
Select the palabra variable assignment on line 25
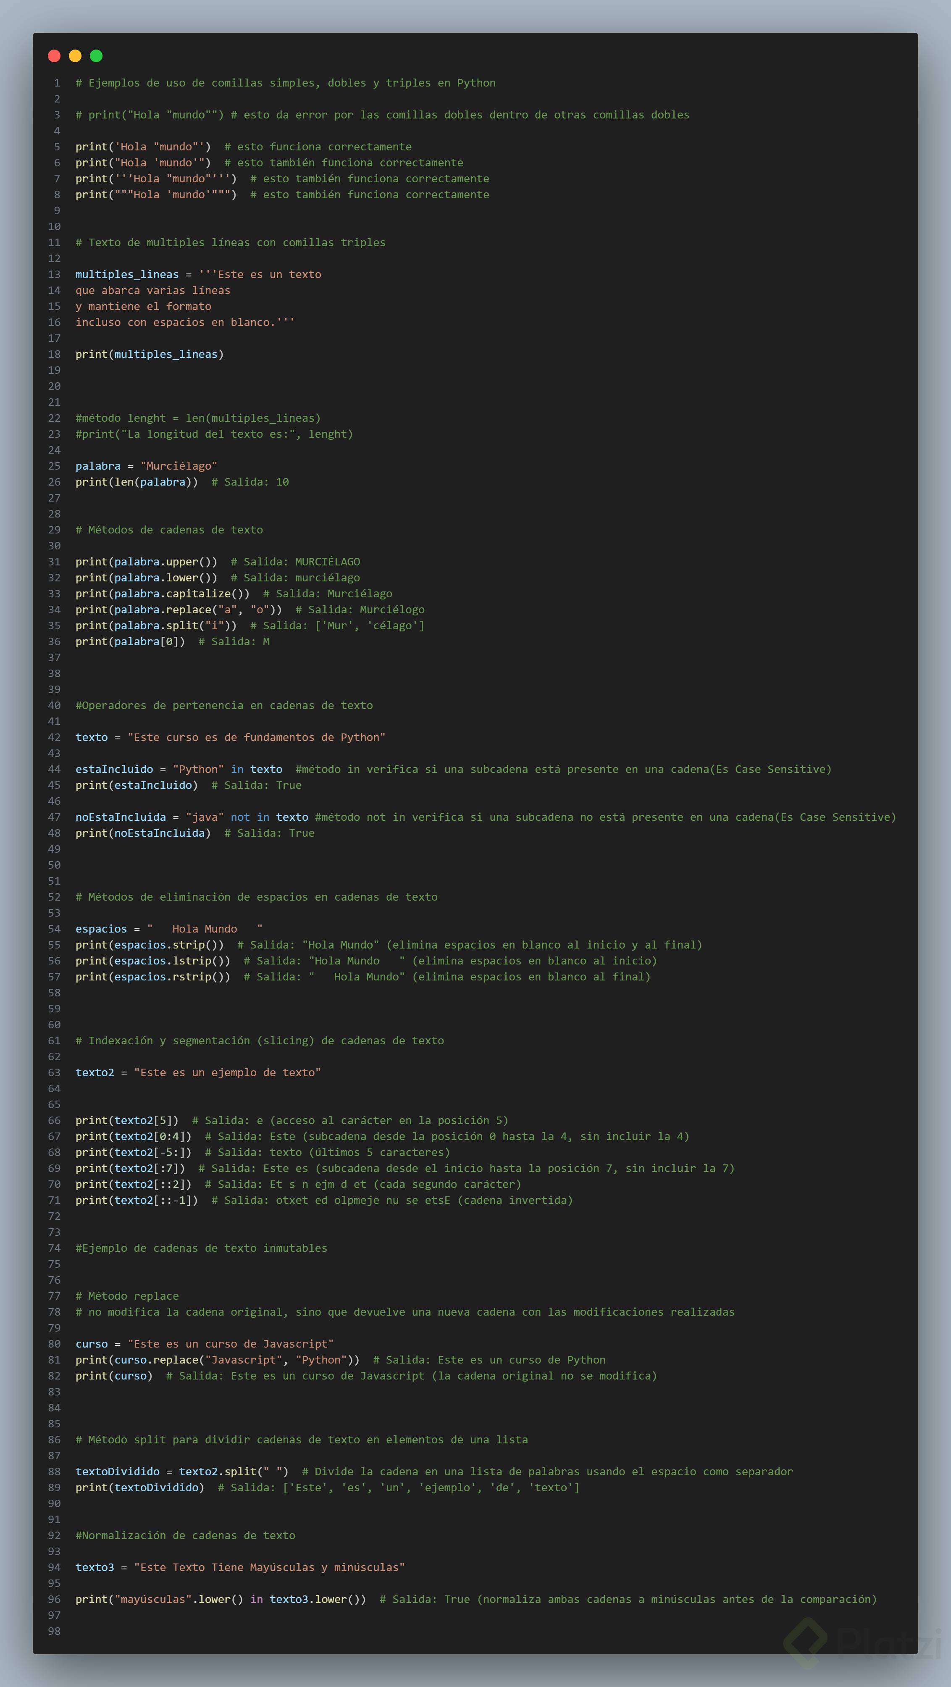[x=146, y=465]
